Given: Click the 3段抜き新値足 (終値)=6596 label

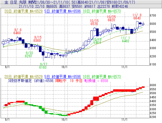Looking at the screenshot, I should pyautogui.click(x=31, y=81).
